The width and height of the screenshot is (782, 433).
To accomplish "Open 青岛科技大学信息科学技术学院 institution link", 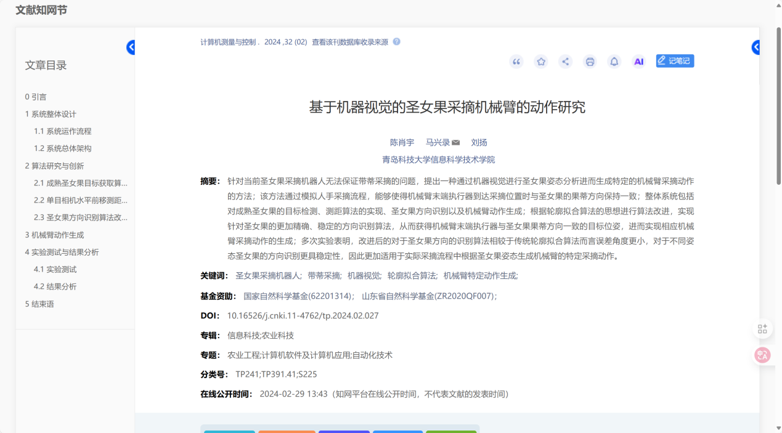I will [x=438, y=160].
